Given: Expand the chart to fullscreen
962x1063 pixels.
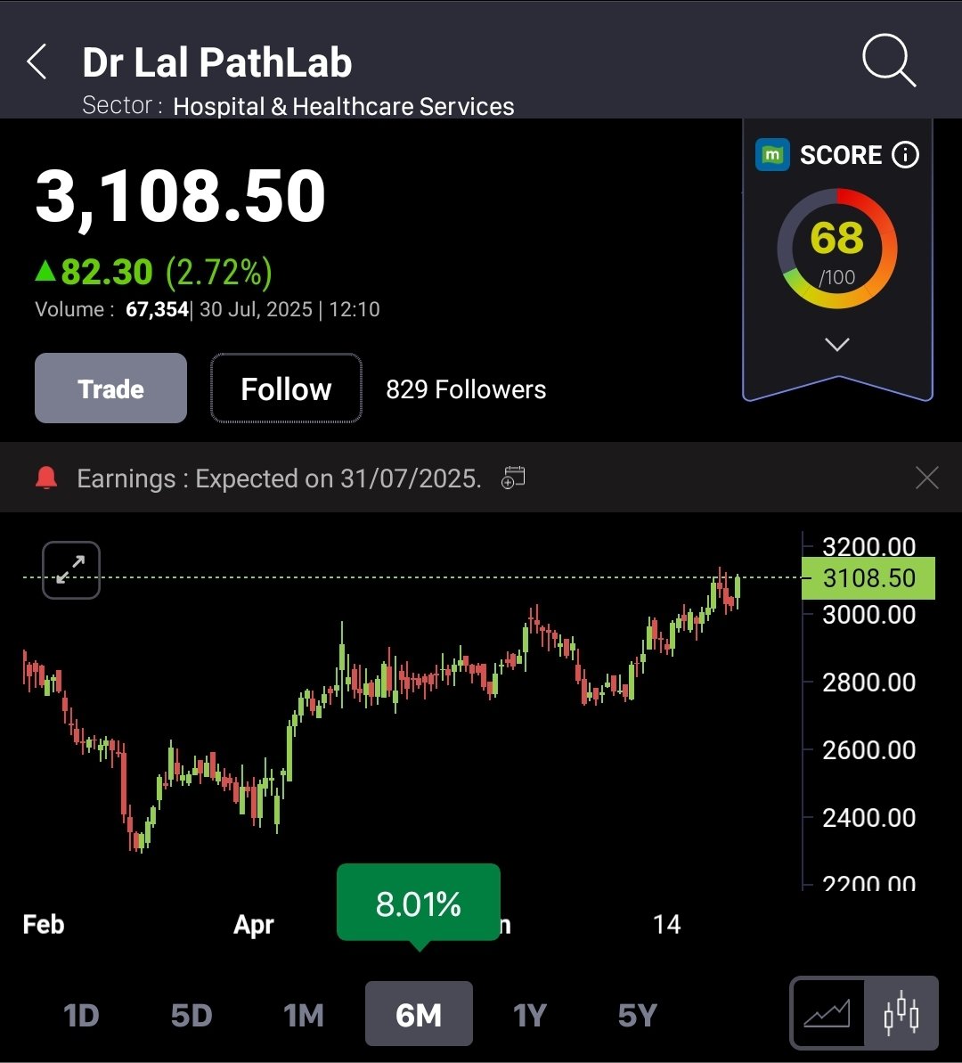Looking at the screenshot, I should tap(71, 570).
